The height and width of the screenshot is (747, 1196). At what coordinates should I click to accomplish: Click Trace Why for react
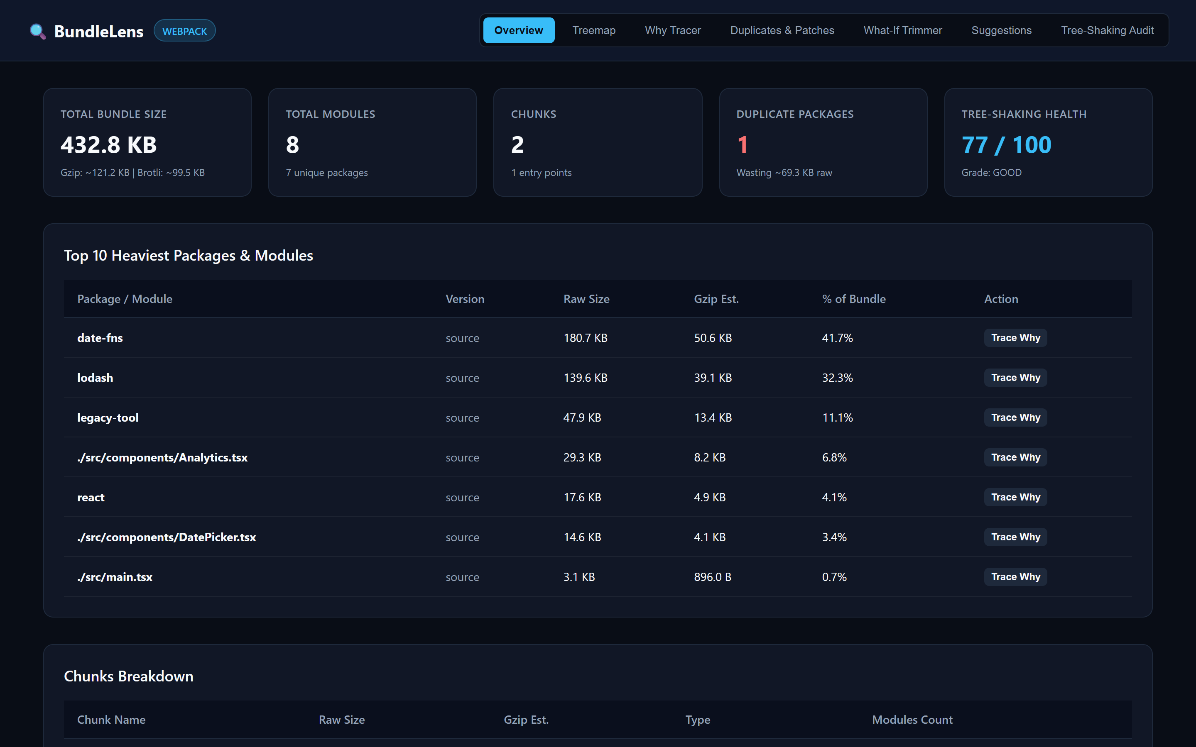point(1015,498)
